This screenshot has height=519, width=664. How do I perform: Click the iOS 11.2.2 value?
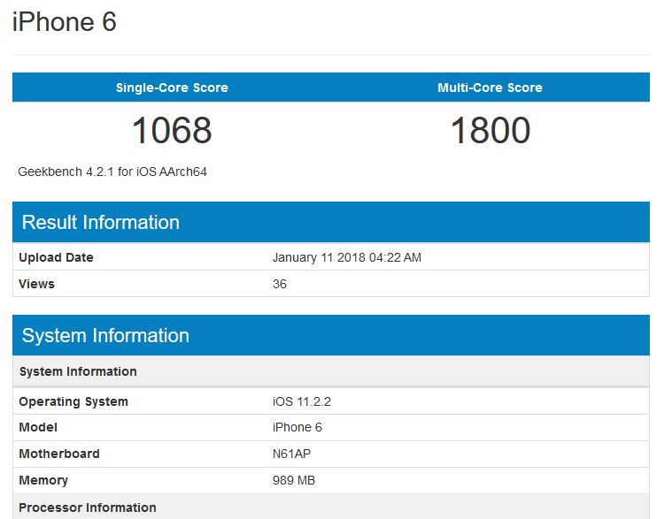pyautogui.click(x=302, y=401)
